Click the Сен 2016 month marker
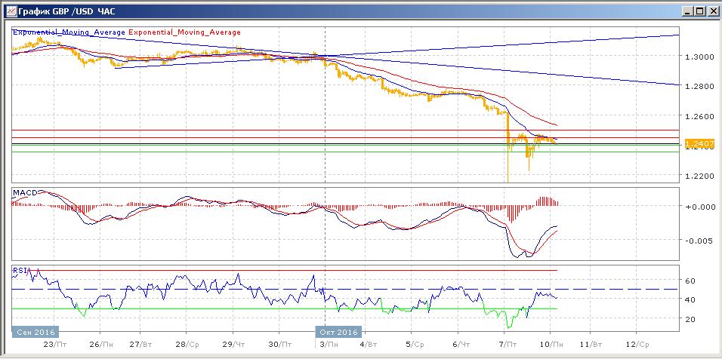 pyautogui.click(x=35, y=332)
